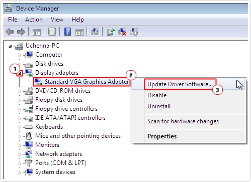Select the Disk drives label
251x182 pixels.
pyautogui.click(x=49, y=64)
